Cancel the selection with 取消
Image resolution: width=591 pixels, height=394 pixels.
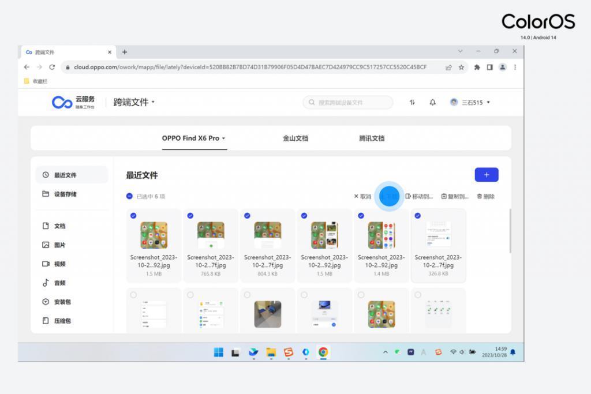pos(362,196)
